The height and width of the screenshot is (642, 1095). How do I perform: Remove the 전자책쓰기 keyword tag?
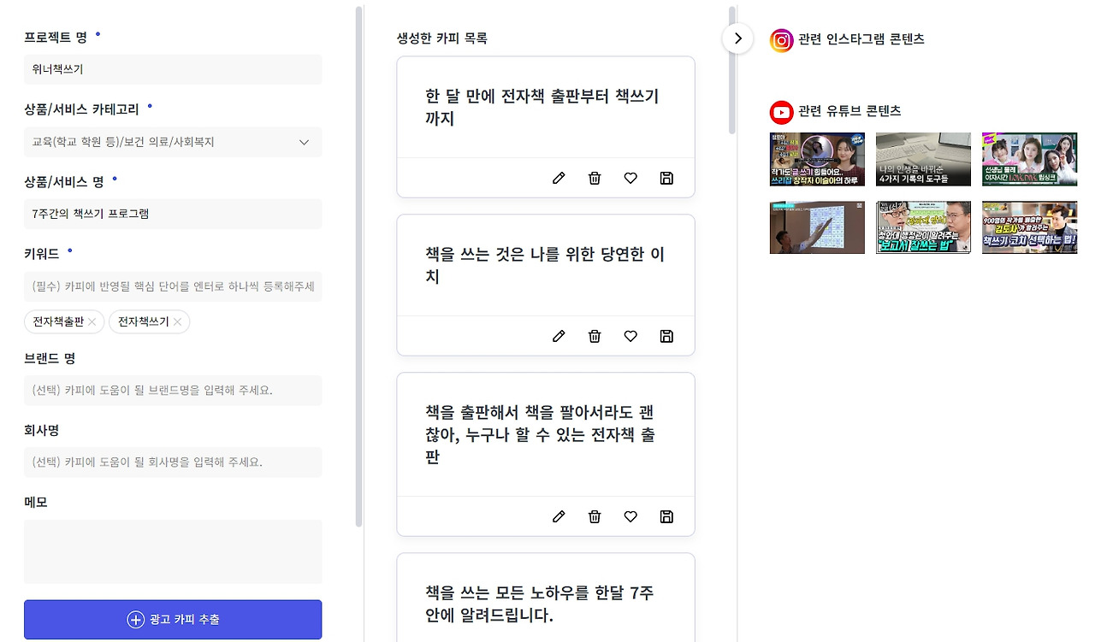coord(176,321)
